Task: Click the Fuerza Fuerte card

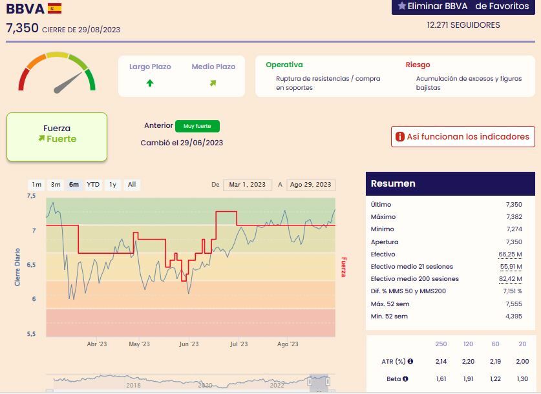Action: point(57,137)
